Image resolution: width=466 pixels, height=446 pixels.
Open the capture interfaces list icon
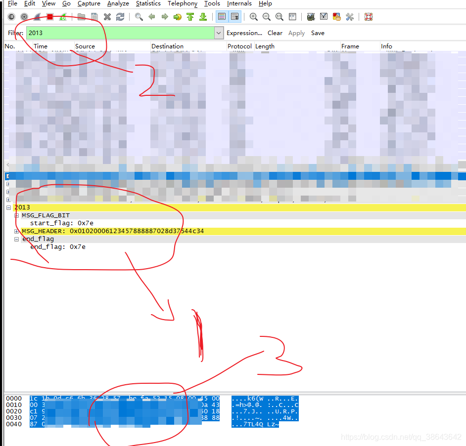click(x=11, y=17)
